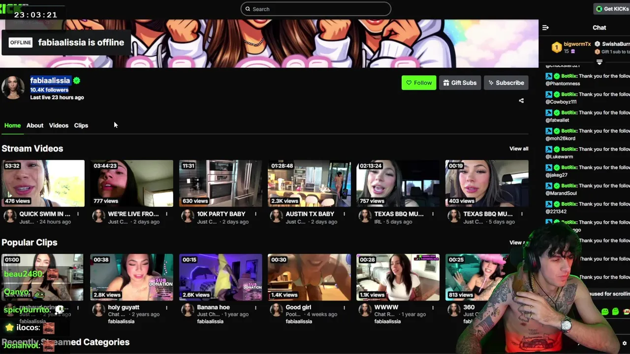
Task: Click View all for Stream Videos
Action: click(x=519, y=148)
